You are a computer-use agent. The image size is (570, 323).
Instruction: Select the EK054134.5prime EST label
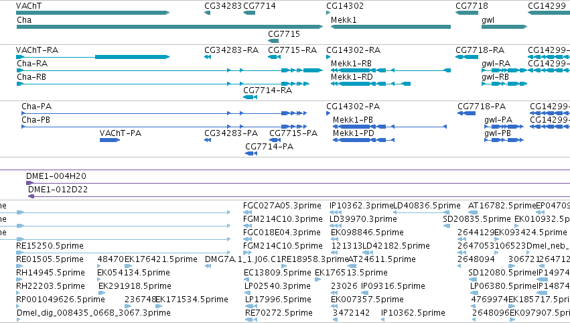coord(133,273)
